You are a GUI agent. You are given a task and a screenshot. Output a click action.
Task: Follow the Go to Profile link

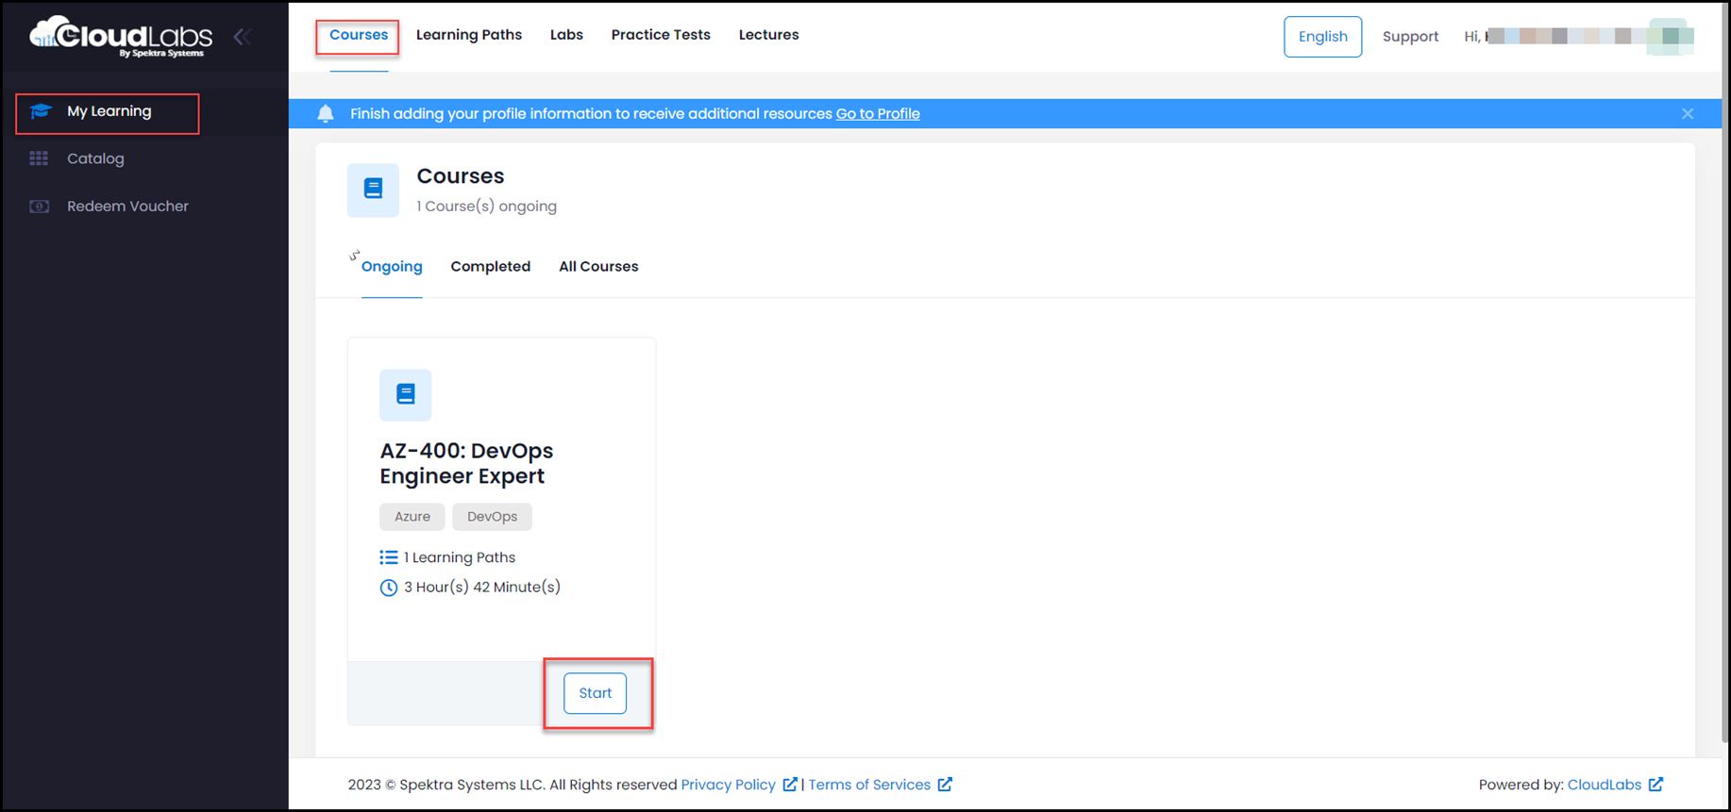[878, 113]
